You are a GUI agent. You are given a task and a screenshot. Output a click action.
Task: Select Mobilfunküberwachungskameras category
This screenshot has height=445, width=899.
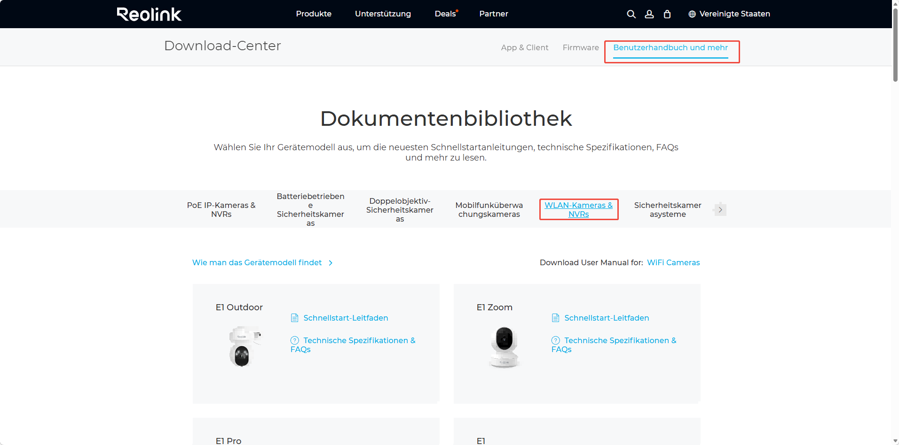tap(489, 209)
